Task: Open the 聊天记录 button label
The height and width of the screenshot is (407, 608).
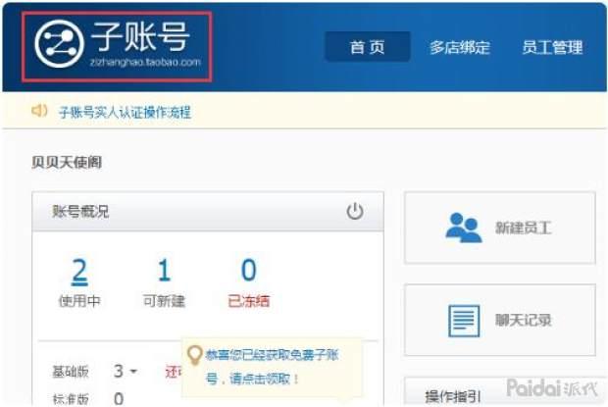Action: point(523,320)
